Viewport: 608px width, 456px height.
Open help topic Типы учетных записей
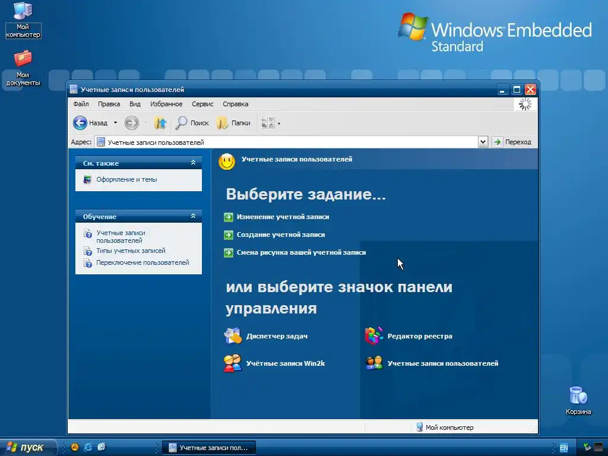click(131, 251)
